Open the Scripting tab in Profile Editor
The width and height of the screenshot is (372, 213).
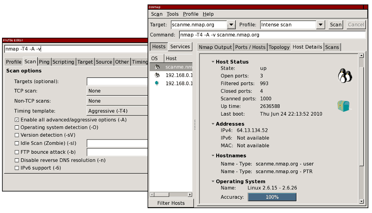[63, 62]
